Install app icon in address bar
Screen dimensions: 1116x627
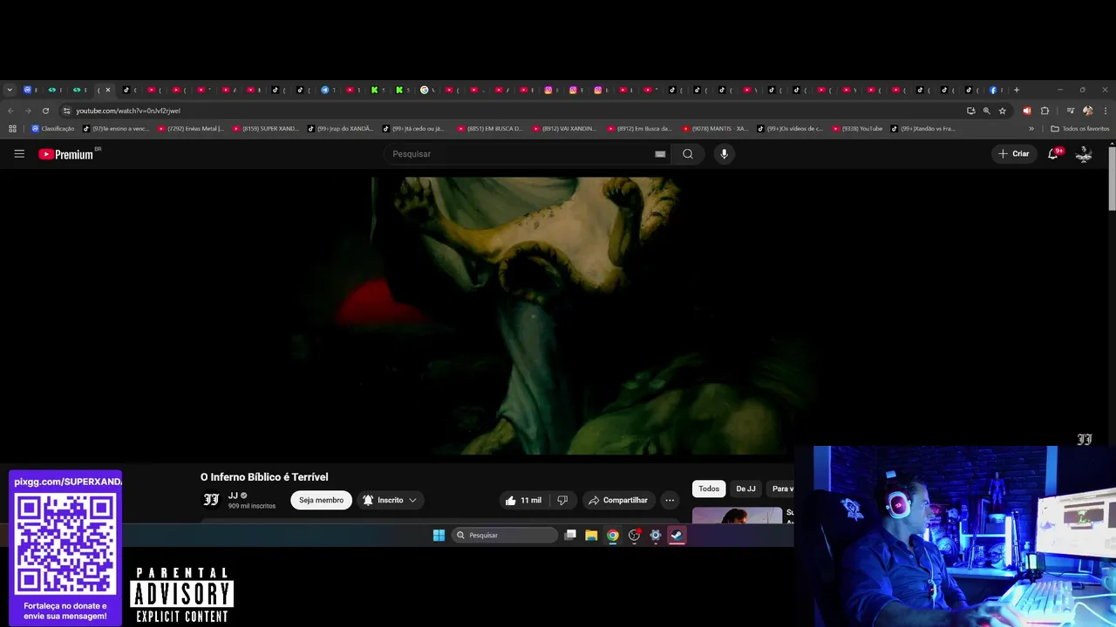click(970, 111)
